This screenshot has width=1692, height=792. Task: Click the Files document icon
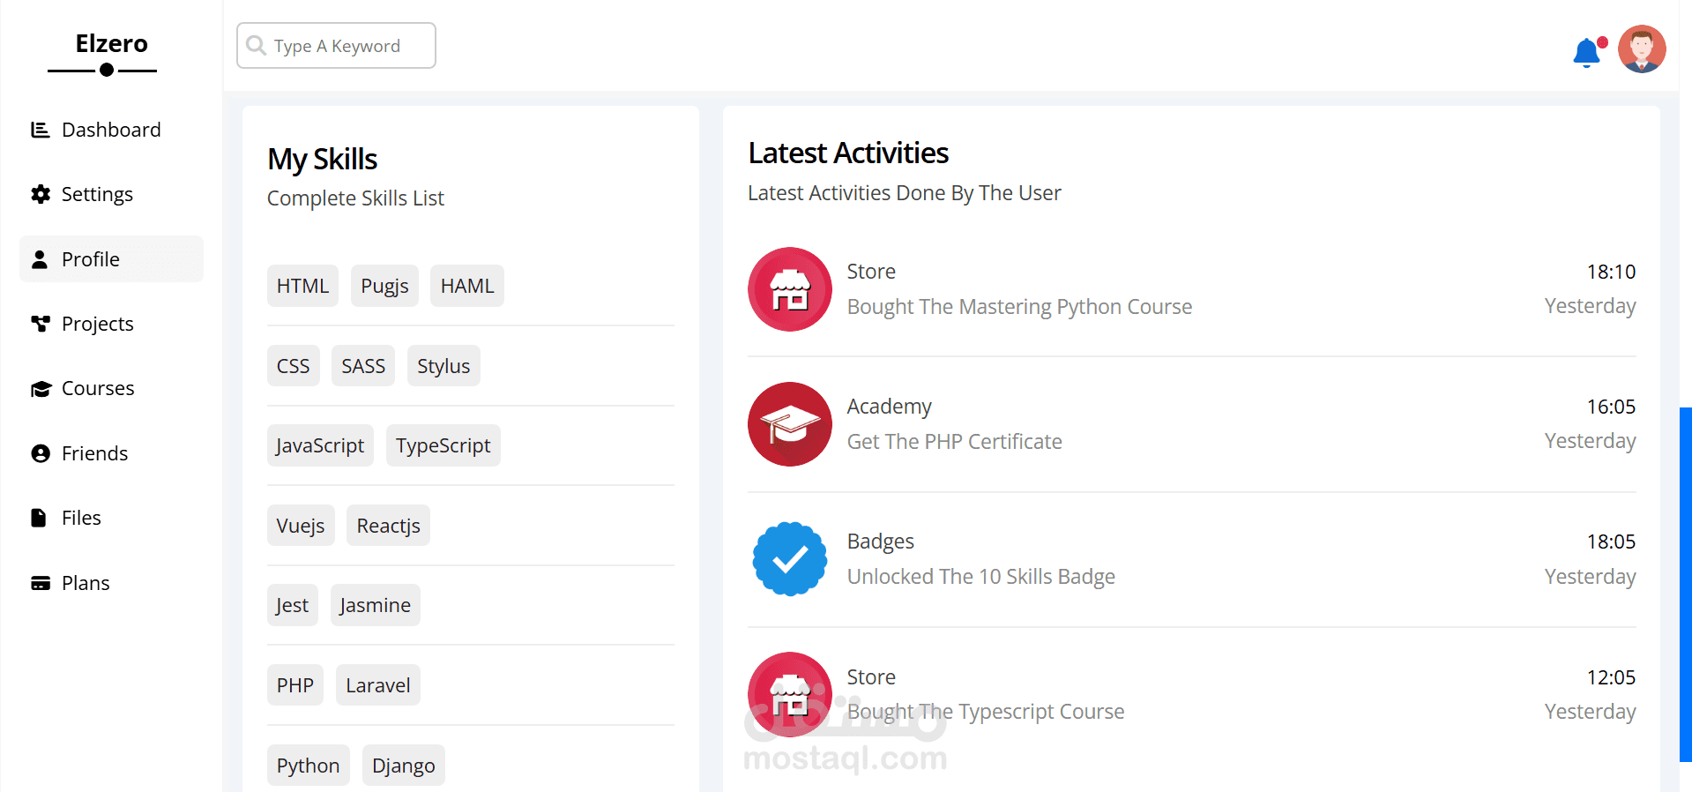[39, 518]
